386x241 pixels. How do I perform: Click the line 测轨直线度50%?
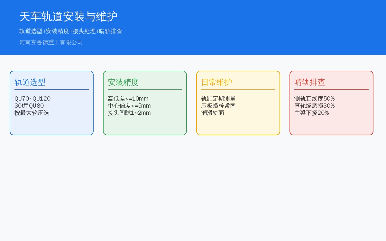pyautogui.click(x=315, y=99)
